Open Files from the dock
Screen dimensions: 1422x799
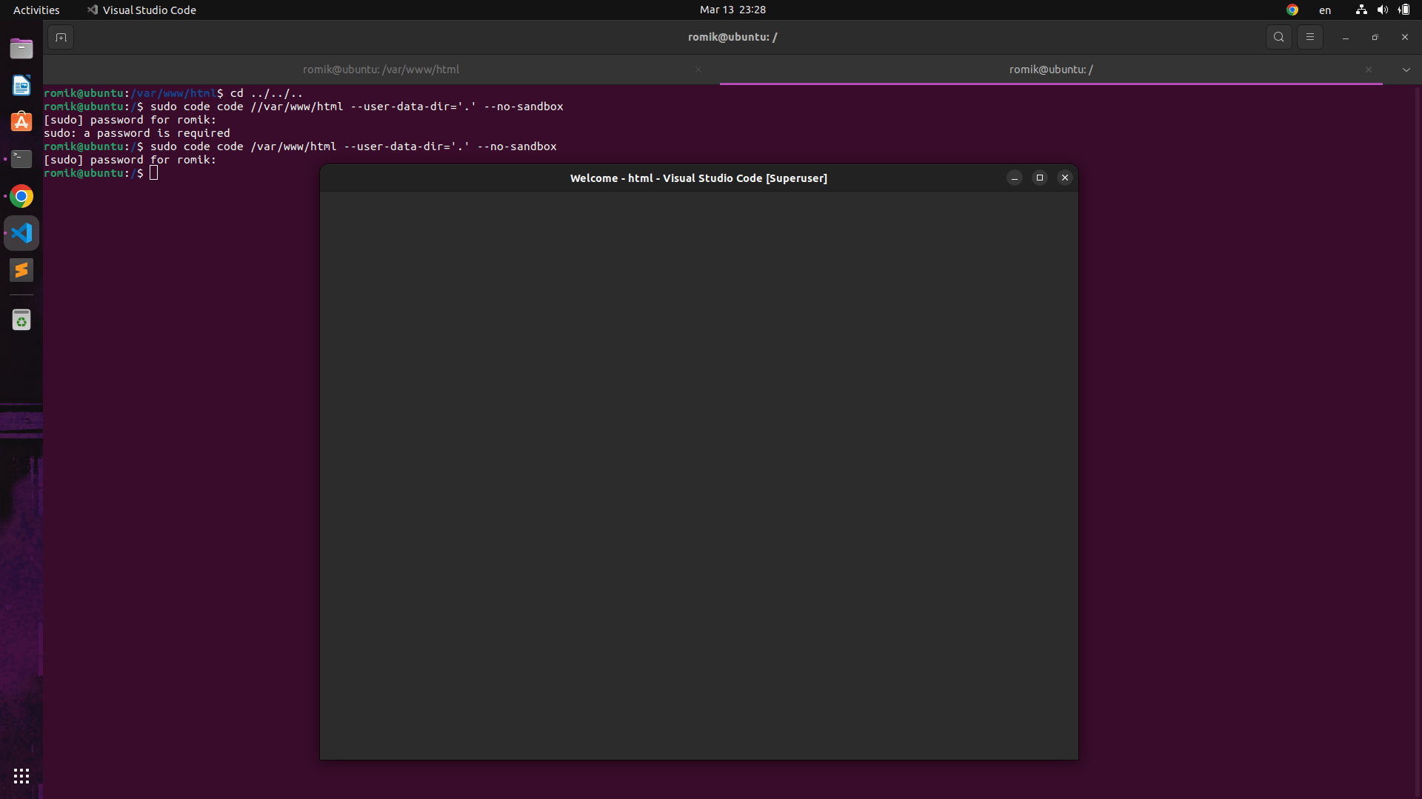pos(21,49)
